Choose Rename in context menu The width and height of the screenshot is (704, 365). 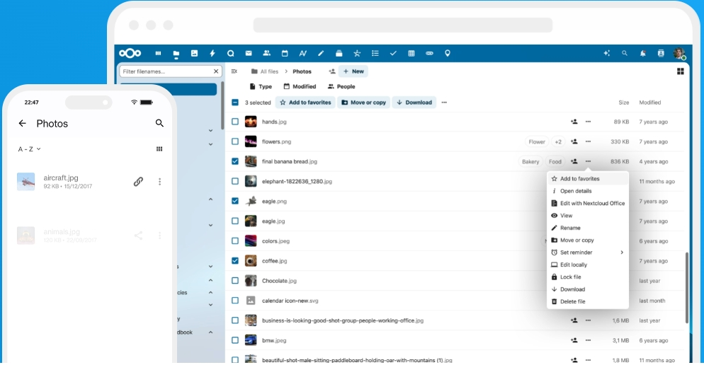[588, 228]
